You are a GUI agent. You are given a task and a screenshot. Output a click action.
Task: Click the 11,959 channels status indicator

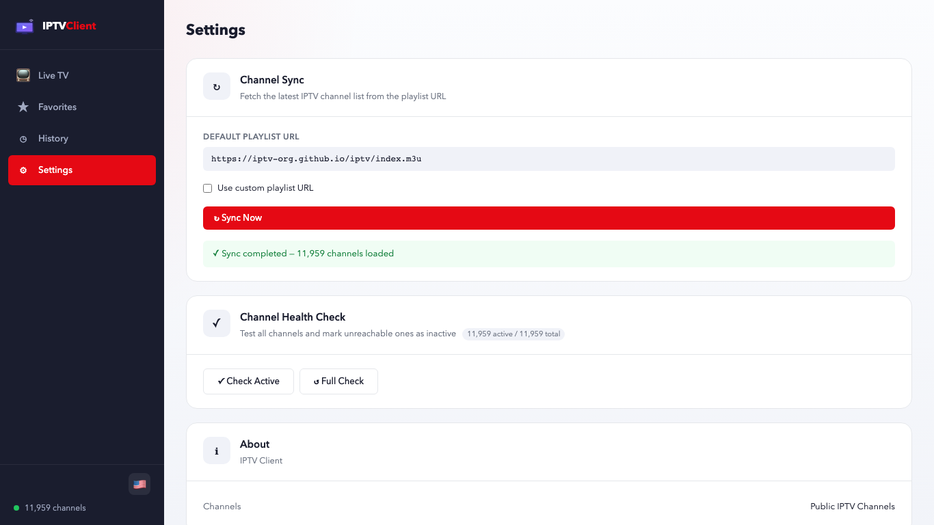tap(55, 508)
